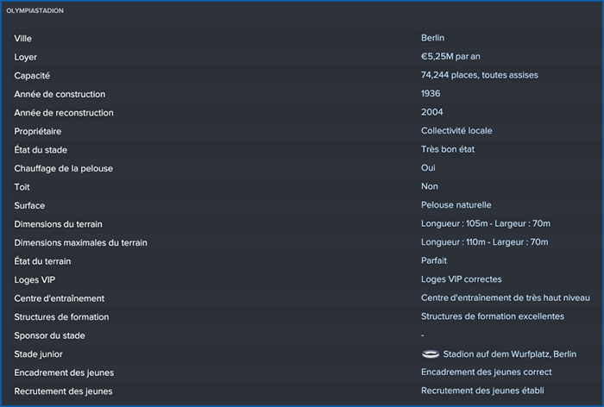Click the 74,244 places, toutes assises value

[x=479, y=75]
